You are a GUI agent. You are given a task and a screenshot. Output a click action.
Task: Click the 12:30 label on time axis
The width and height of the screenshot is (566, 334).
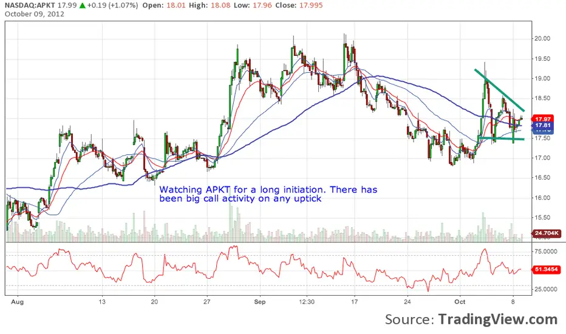[307, 302]
